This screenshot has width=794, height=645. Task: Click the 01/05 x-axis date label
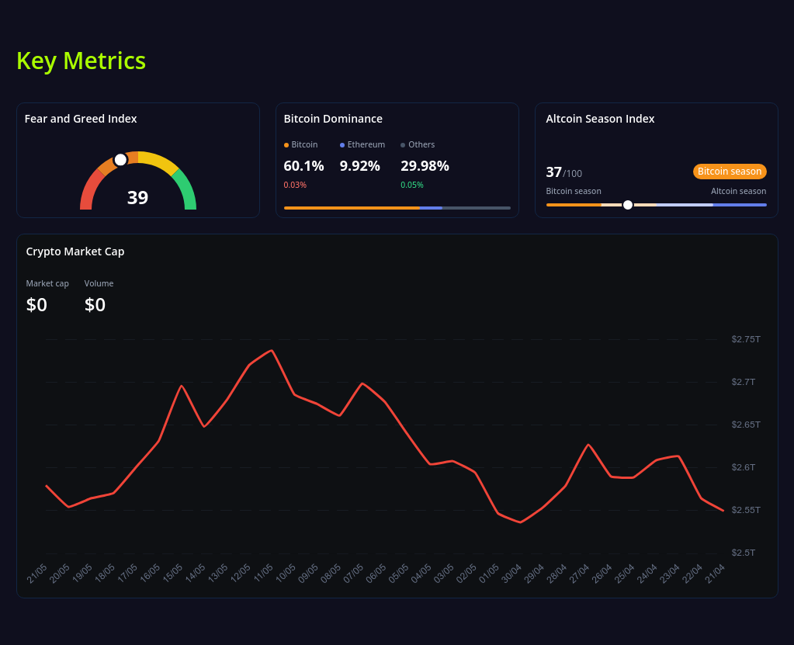point(489,574)
